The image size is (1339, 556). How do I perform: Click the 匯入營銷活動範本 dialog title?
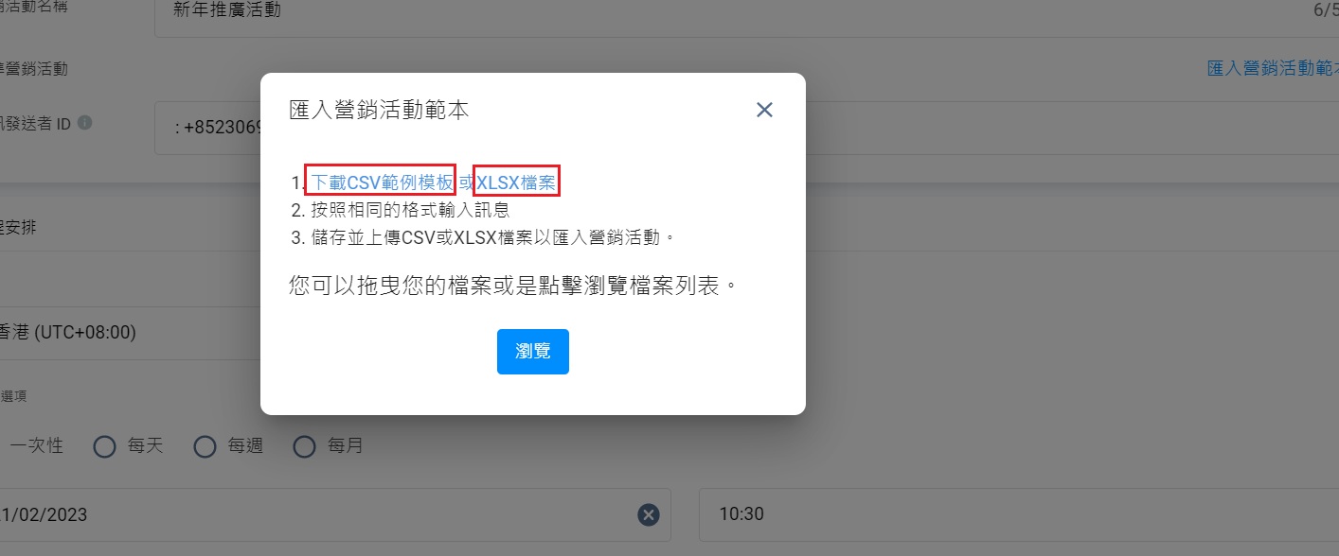(x=379, y=111)
